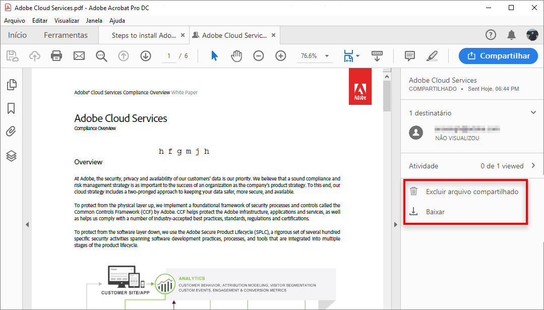Click the save file icon in toolbar
The width and height of the screenshot is (544, 310).
pyautogui.click(x=12, y=56)
